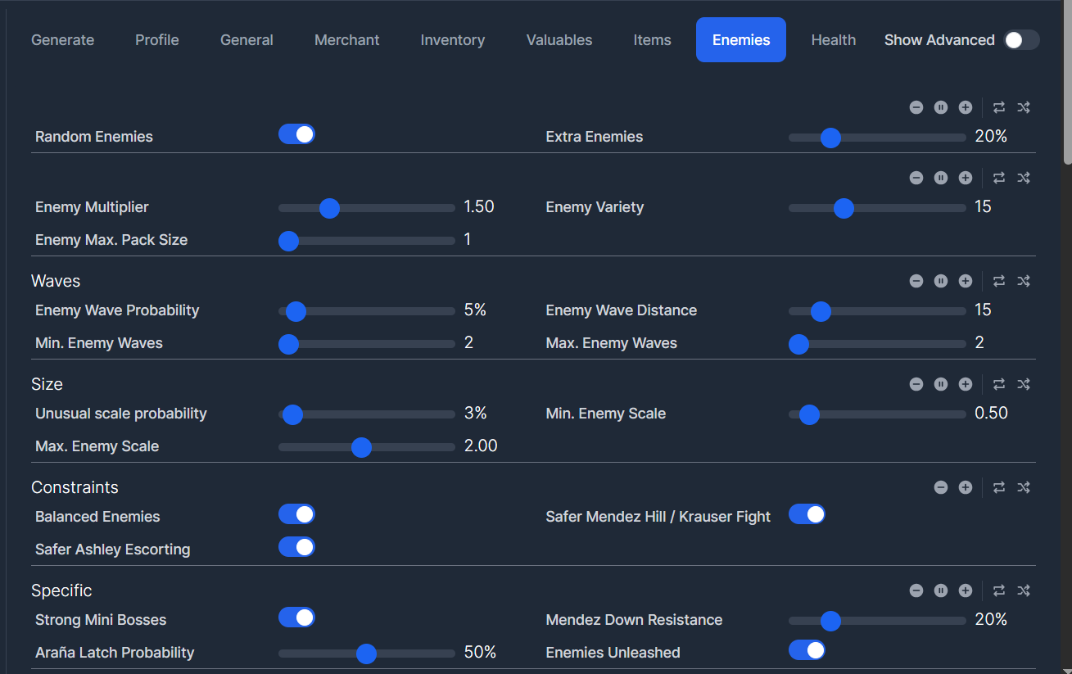The width and height of the screenshot is (1072, 674).
Task: Click the repeat arrows icon in Size section
Action: [999, 384]
